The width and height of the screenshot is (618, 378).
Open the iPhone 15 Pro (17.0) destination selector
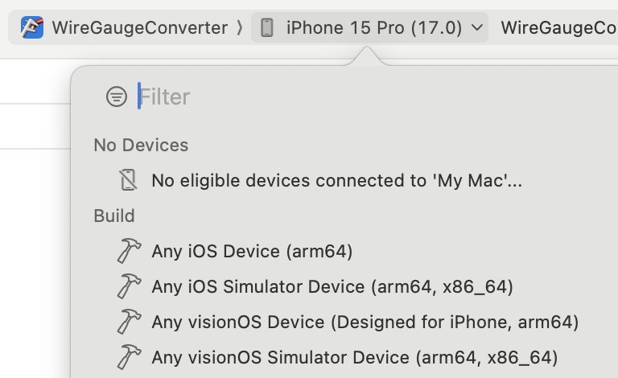369,28
